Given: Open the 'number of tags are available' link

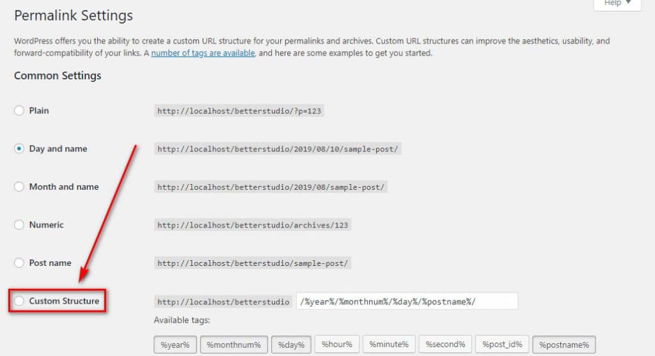Looking at the screenshot, I should pyautogui.click(x=203, y=53).
